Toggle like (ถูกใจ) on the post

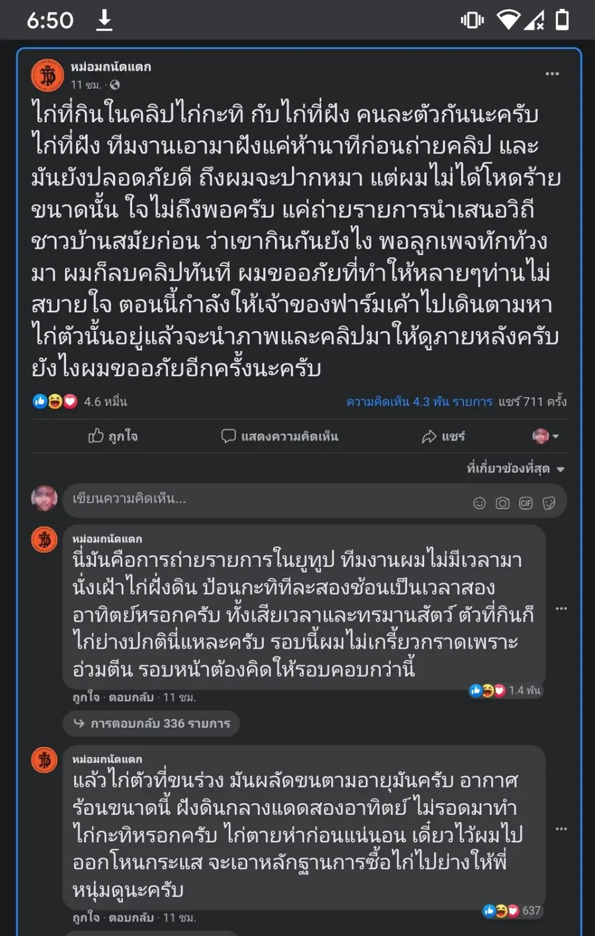(113, 436)
